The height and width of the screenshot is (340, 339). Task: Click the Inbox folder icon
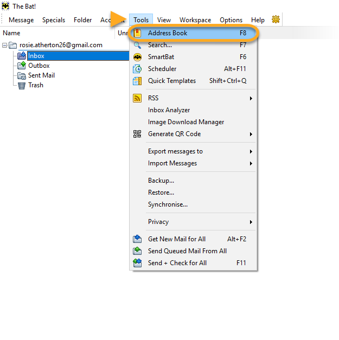coord(22,56)
